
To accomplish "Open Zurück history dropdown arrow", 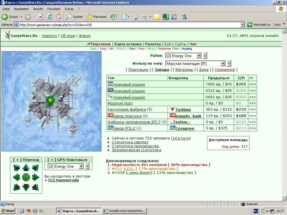I will (x=21, y=17).
